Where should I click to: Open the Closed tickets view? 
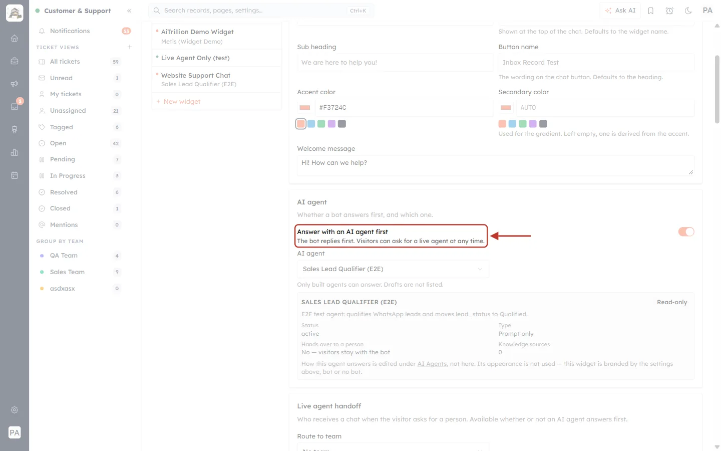[79, 208]
